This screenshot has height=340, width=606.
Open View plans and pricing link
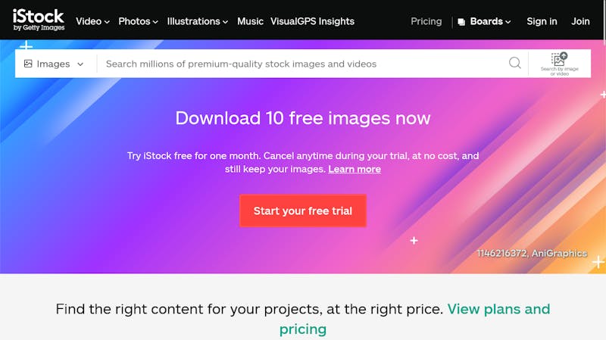pos(414,319)
